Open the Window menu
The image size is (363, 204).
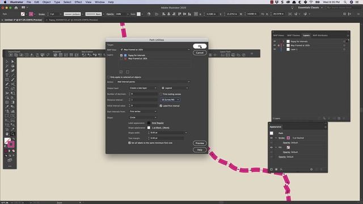tap(100, 2)
